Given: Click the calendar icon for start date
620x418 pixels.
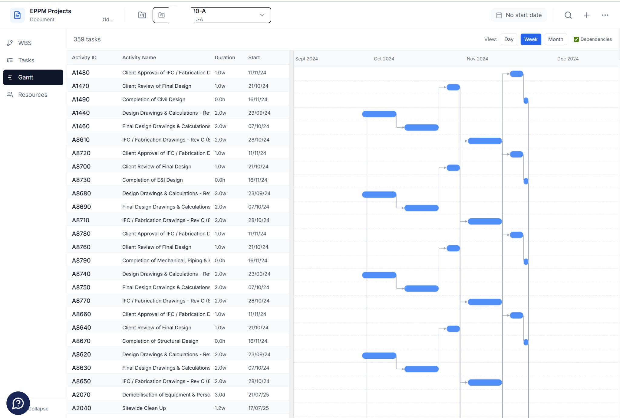Looking at the screenshot, I should point(499,15).
